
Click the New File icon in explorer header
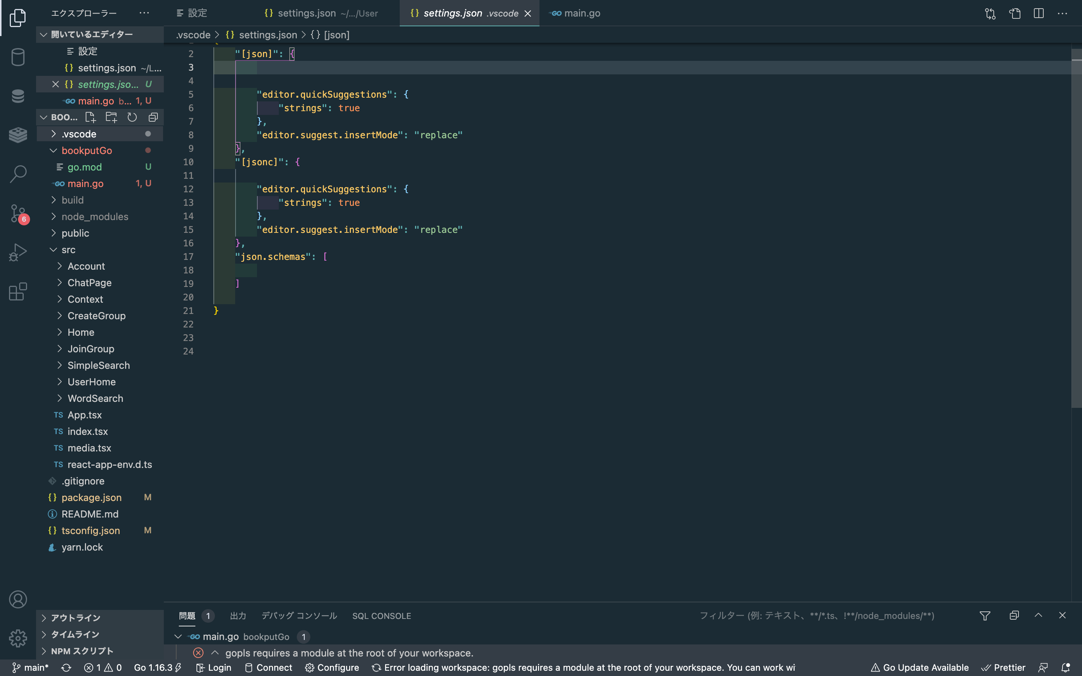coord(90,117)
